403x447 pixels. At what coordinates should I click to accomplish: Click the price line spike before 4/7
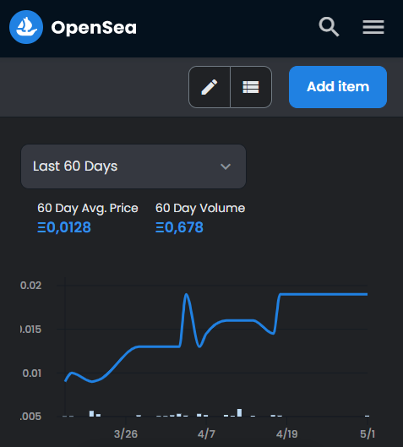click(187, 295)
